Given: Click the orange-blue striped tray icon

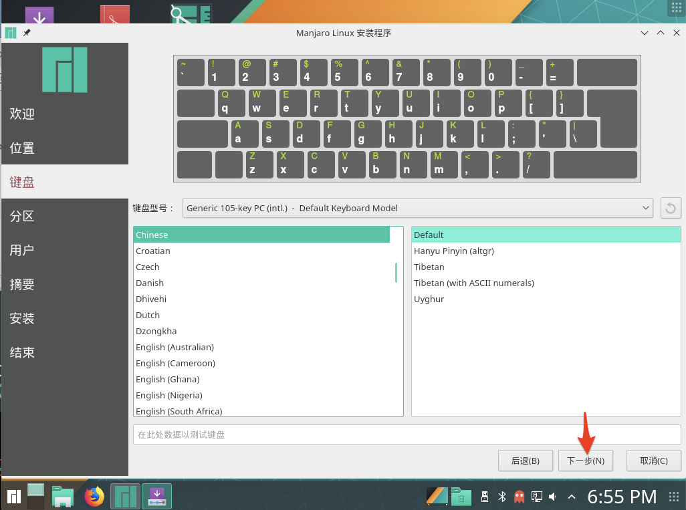Looking at the screenshot, I should (x=437, y=497).
